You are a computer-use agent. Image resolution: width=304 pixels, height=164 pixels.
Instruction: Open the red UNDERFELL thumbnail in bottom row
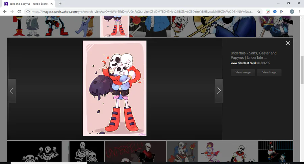click(135, 151)
